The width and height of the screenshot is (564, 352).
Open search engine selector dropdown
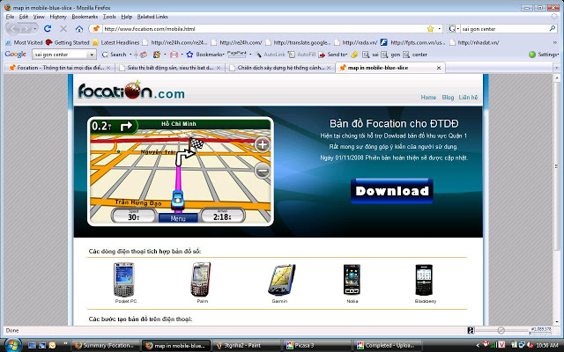click(457, 28)
